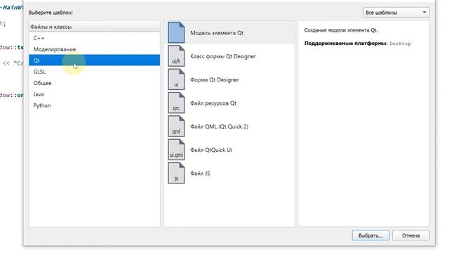Click the Файлы и классы header
449x253 pixels.
[x=94, y=27]
